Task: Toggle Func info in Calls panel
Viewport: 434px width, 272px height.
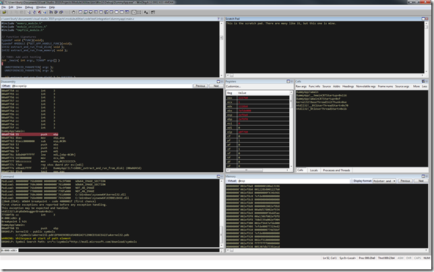Action: click(314, 86)
